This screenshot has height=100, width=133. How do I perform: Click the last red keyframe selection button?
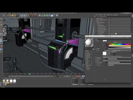click(80, 76)
